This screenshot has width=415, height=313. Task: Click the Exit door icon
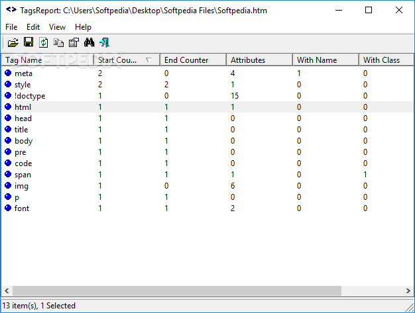coord(104,42)
